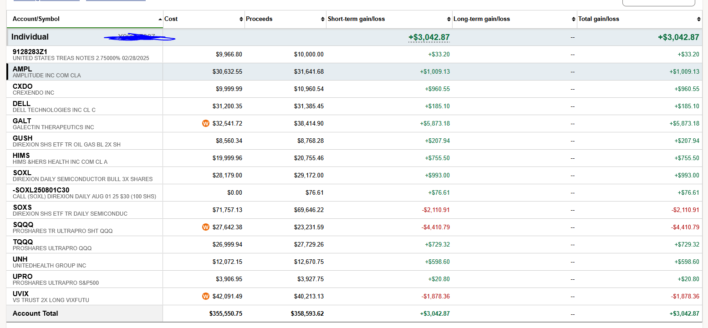Viewport: 708px width, 328px height.
Task: Select DELL proceeds $31,385.45
Action: pos(309,106)
